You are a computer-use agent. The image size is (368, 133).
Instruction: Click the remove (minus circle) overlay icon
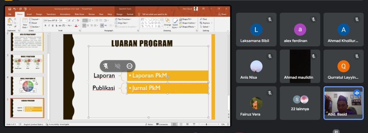pyautogui.click(x=129, y=66)
